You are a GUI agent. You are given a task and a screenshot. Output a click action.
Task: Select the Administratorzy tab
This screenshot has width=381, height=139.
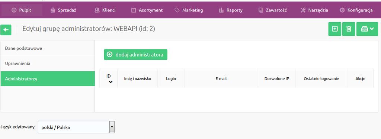tap(48, 78)
